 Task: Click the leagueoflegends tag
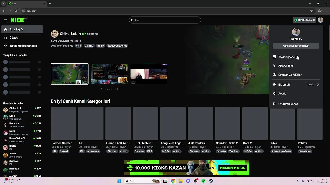pos(117,46)
